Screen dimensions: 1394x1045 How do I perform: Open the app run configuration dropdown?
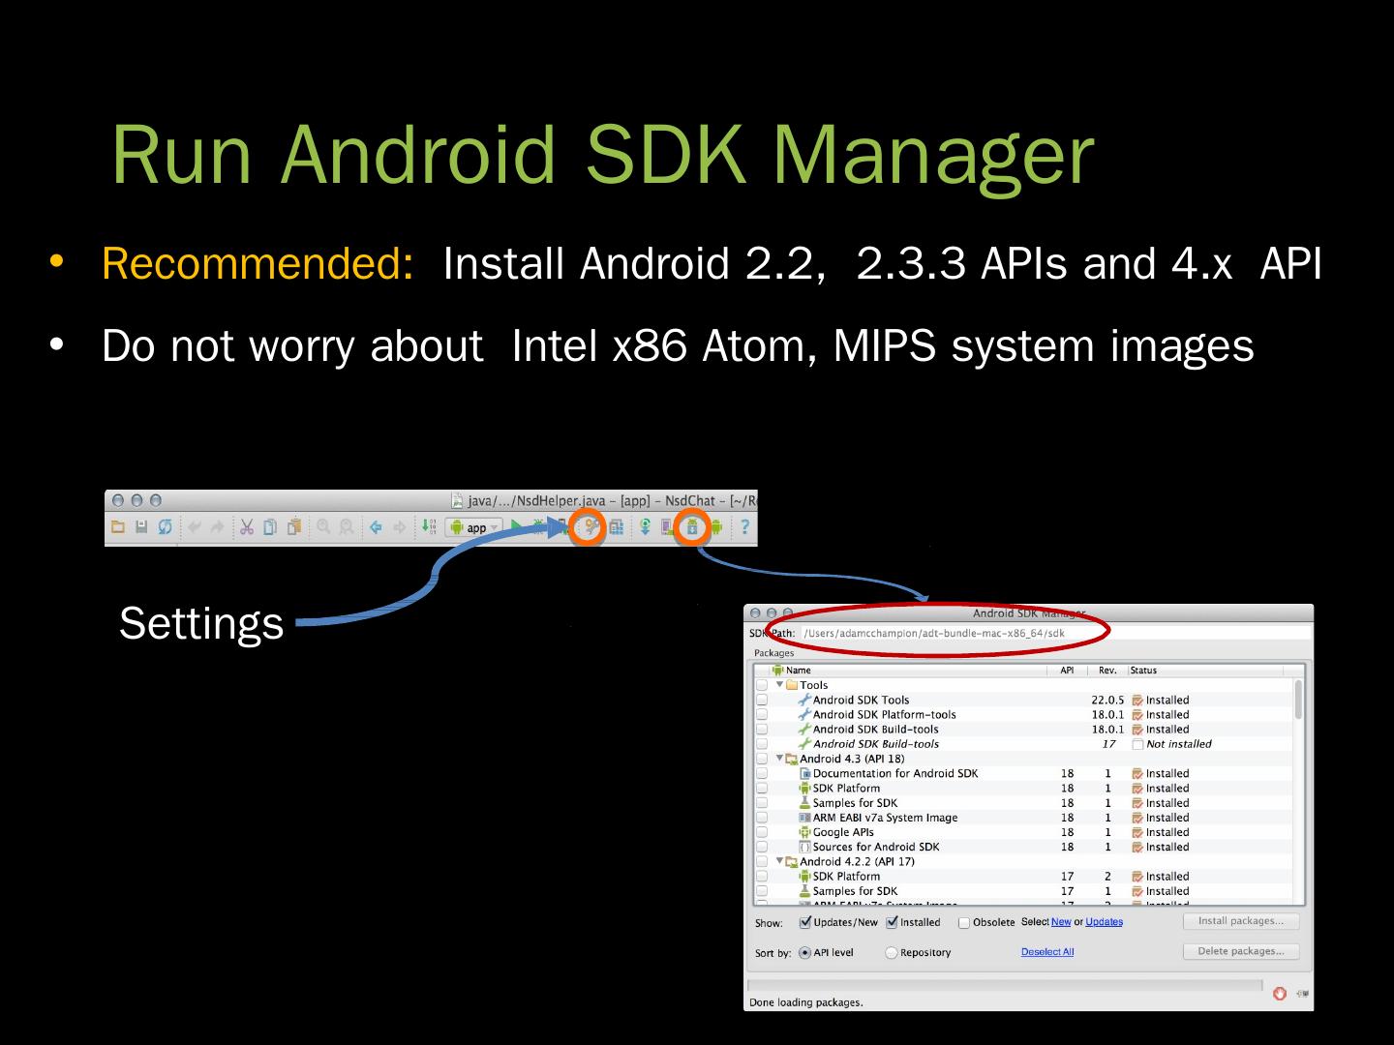click(x=474, y=527)
